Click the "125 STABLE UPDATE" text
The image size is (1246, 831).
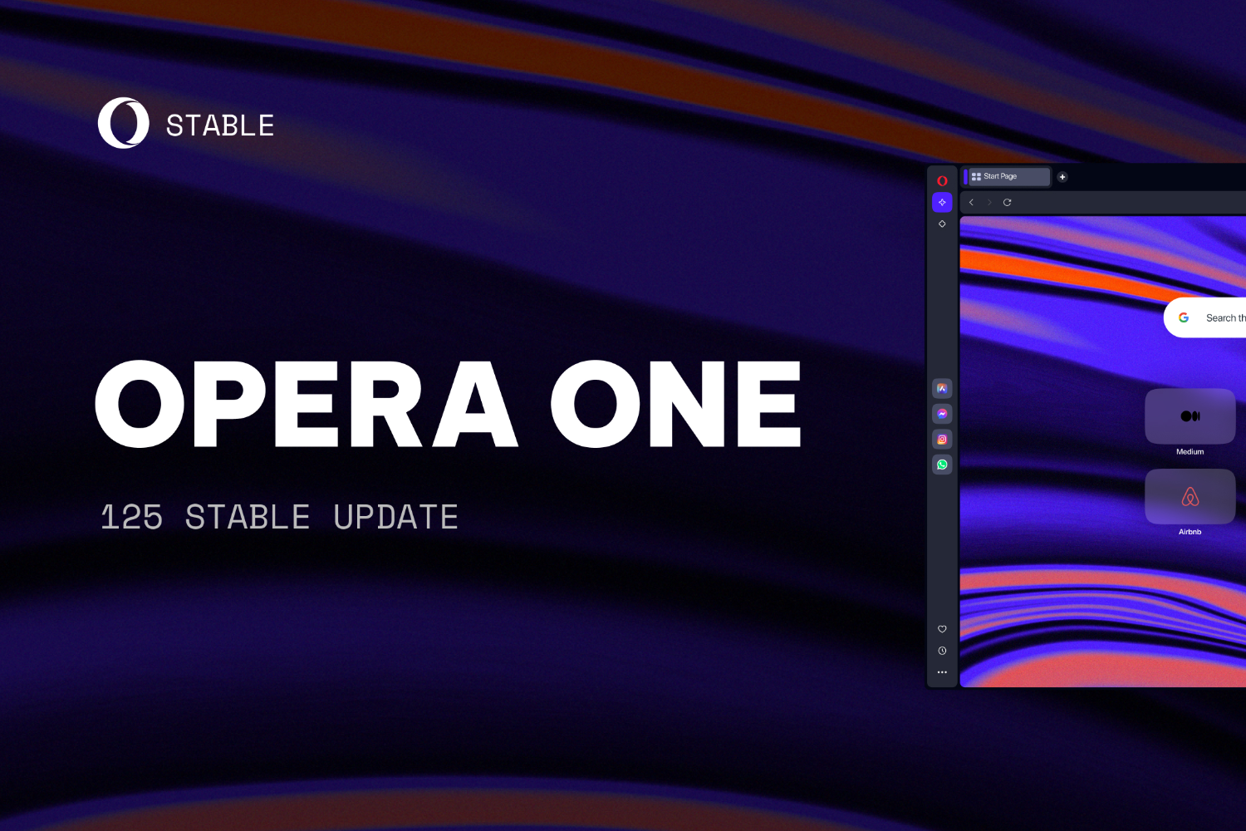click(279, 517)
